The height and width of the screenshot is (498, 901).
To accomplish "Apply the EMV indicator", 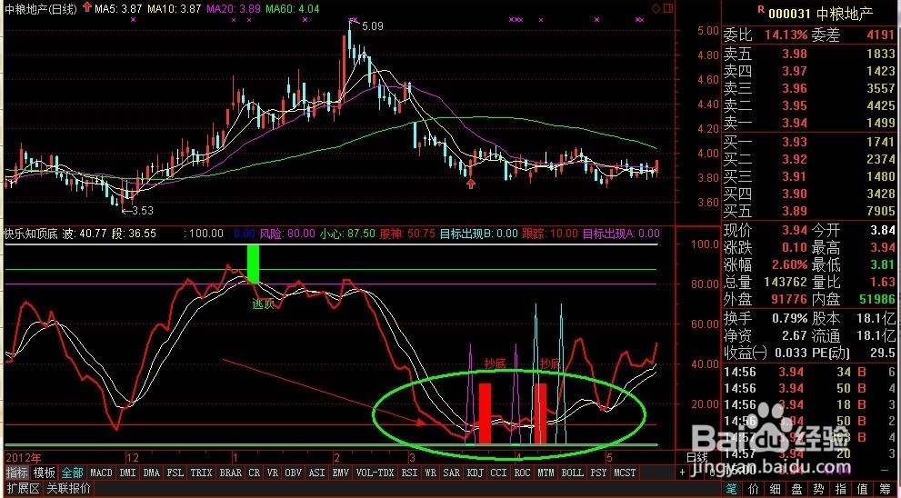I will (x=340, y=473).
